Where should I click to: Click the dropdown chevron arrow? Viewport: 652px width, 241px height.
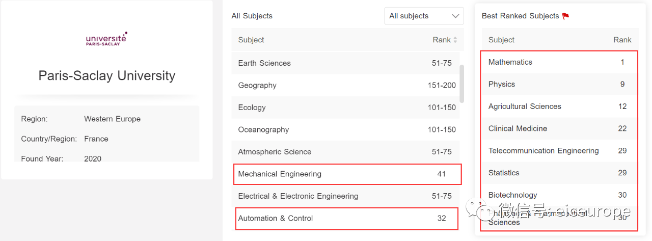click(455, 16)
